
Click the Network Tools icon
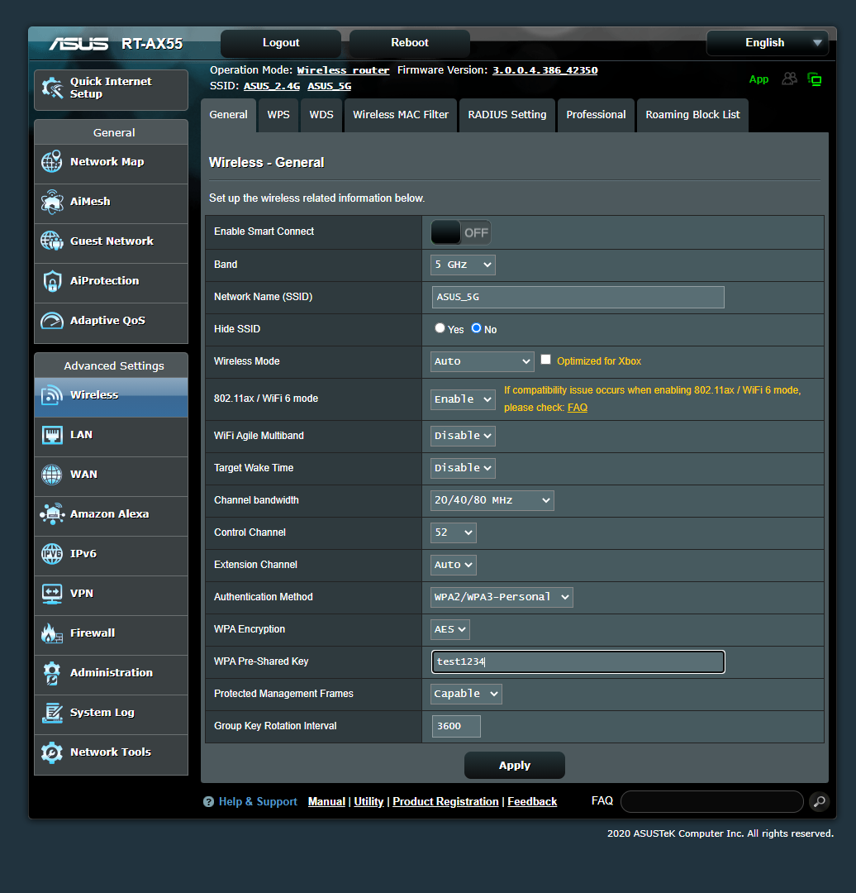click(52, 752)
